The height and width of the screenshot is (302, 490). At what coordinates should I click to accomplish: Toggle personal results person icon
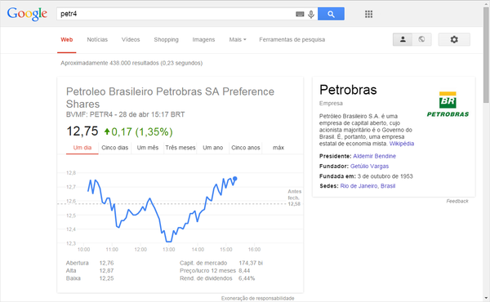(x=403, y=39)
